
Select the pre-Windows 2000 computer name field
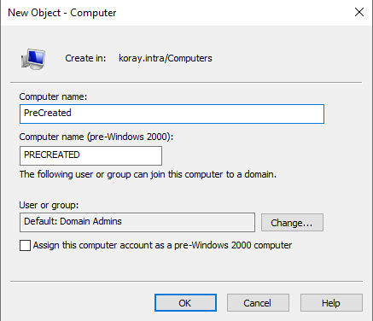[x=90, y=155]
